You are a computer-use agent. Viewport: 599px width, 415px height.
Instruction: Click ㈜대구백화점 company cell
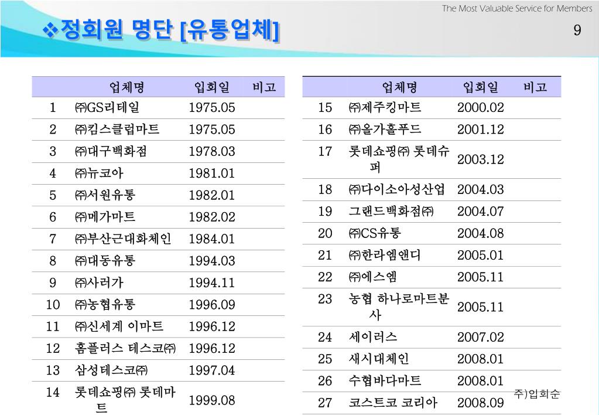(x=111, y=151)
